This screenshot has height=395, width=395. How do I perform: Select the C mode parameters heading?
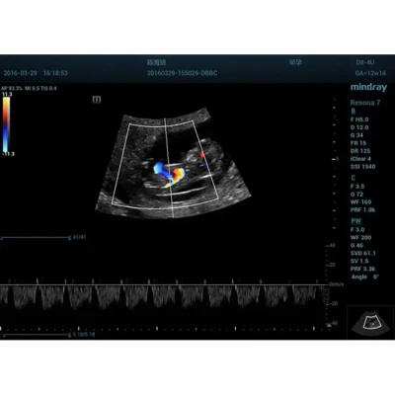coord(354,178)
